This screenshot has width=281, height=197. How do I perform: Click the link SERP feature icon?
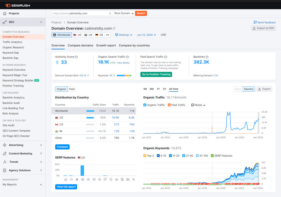pyautogui.click(x=71, y=179)
